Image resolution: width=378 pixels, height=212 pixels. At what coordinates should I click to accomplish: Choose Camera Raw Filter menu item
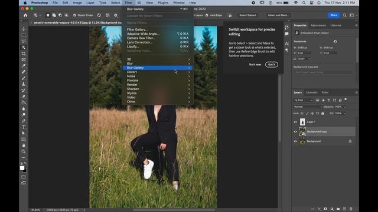tap(158, 38)
